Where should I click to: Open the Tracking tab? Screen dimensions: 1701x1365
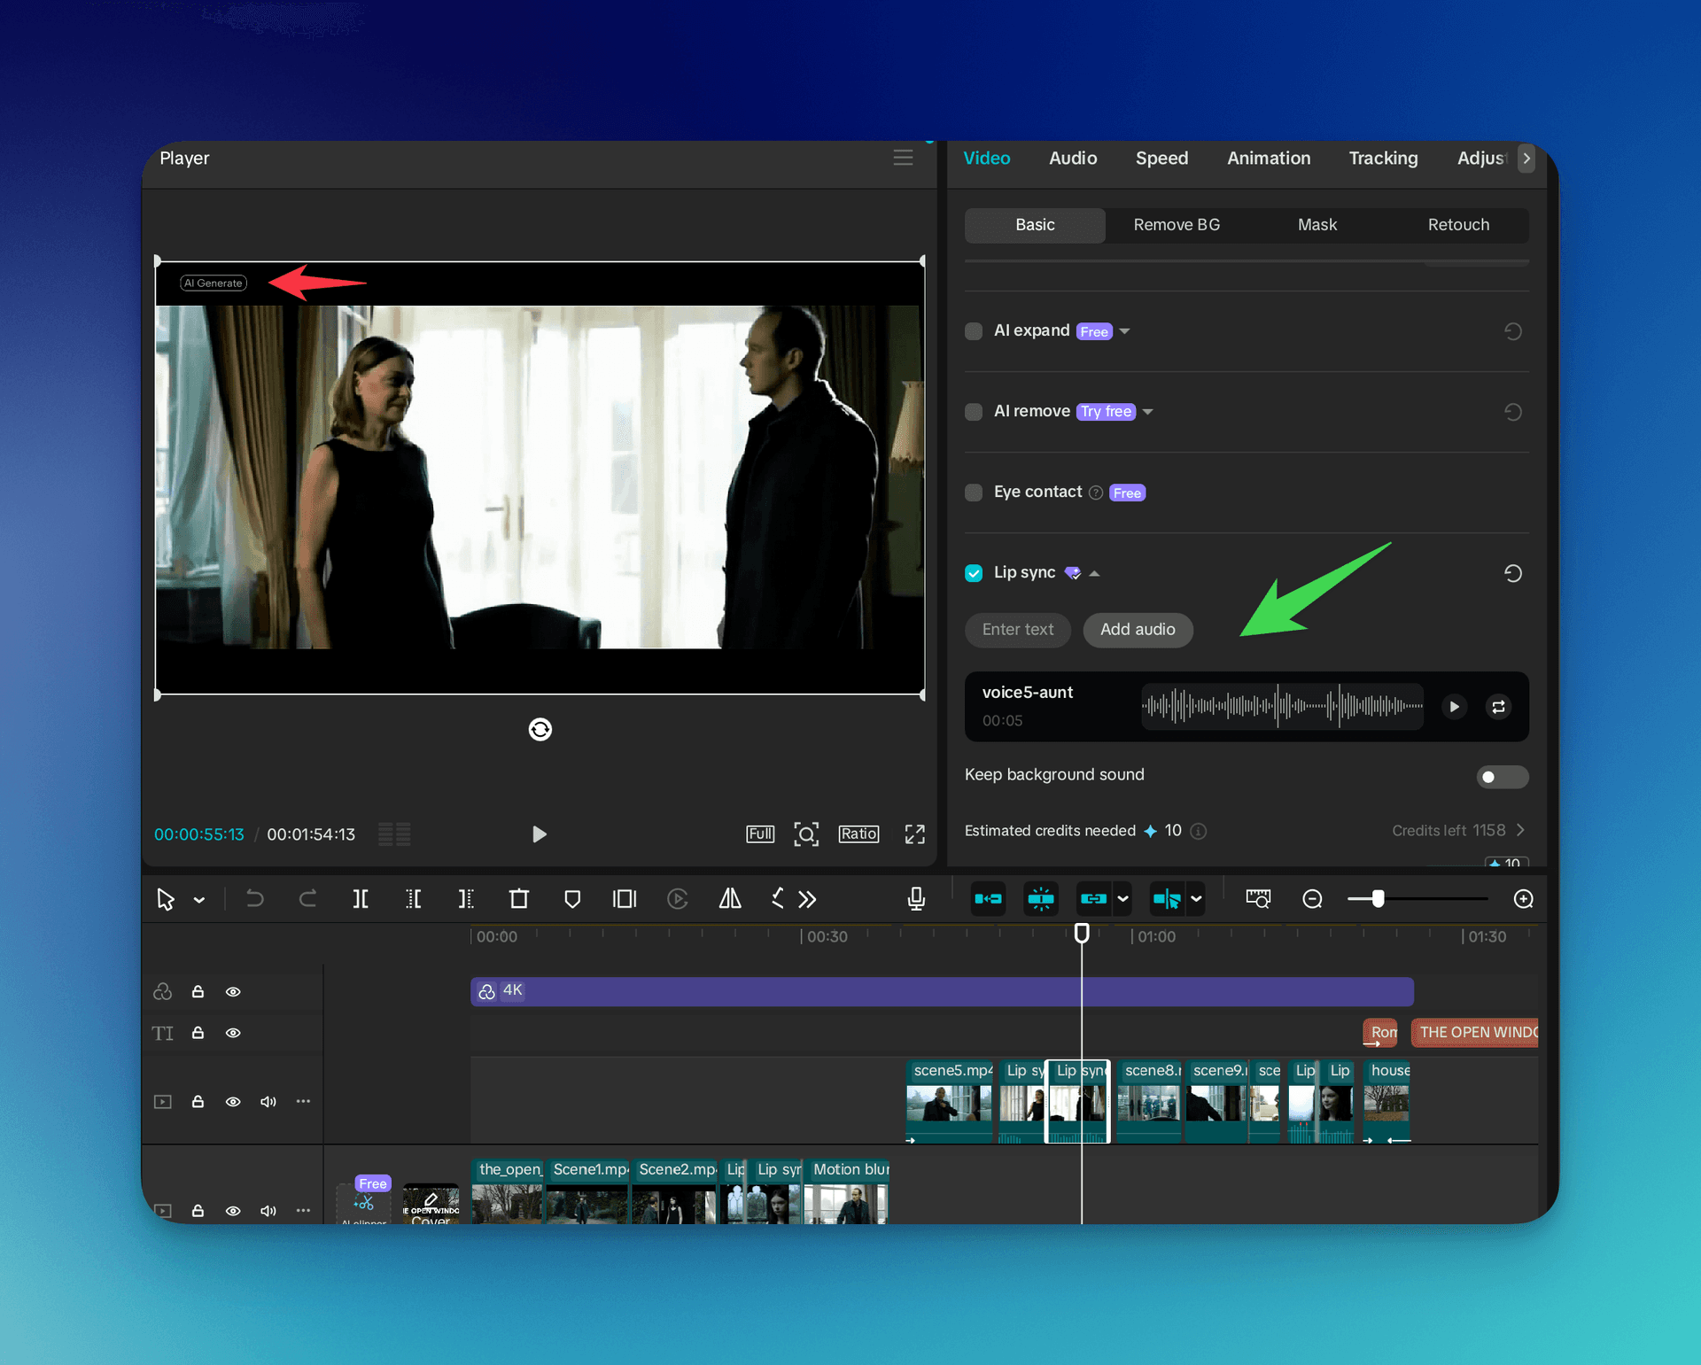pos(1383,158)
